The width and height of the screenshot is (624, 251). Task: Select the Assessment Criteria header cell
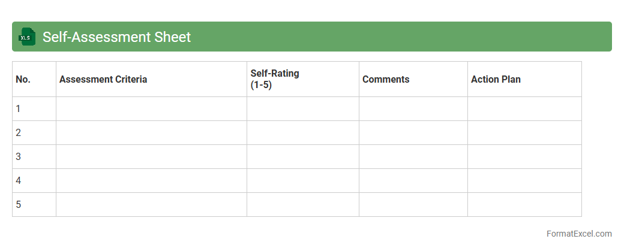(151, 79)
